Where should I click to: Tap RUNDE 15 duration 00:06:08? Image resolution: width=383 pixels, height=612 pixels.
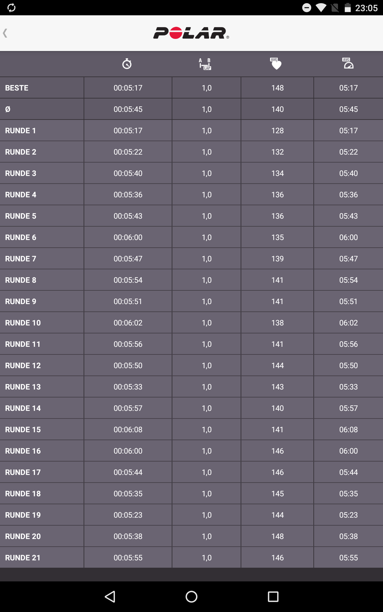coord(128,430)
